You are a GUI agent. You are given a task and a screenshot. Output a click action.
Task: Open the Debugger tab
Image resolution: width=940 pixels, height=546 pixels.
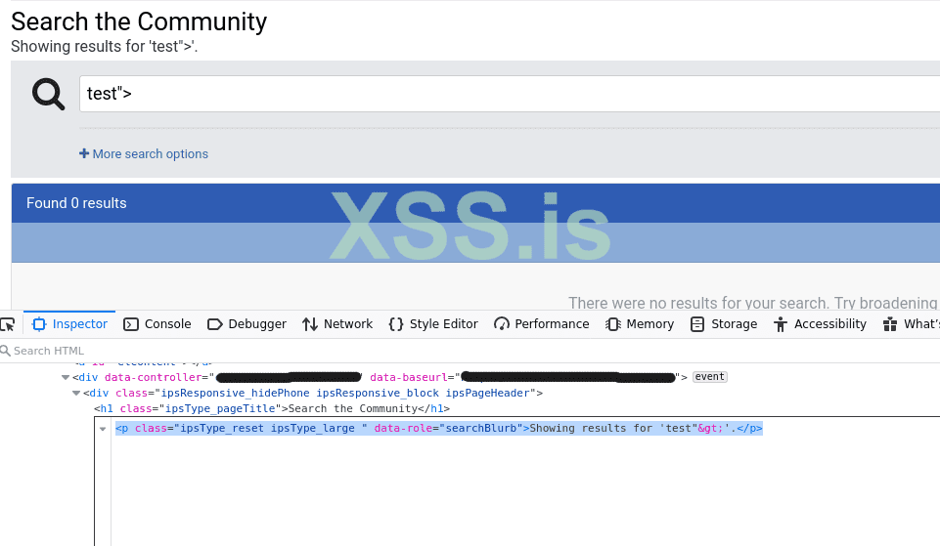[247, 324]
